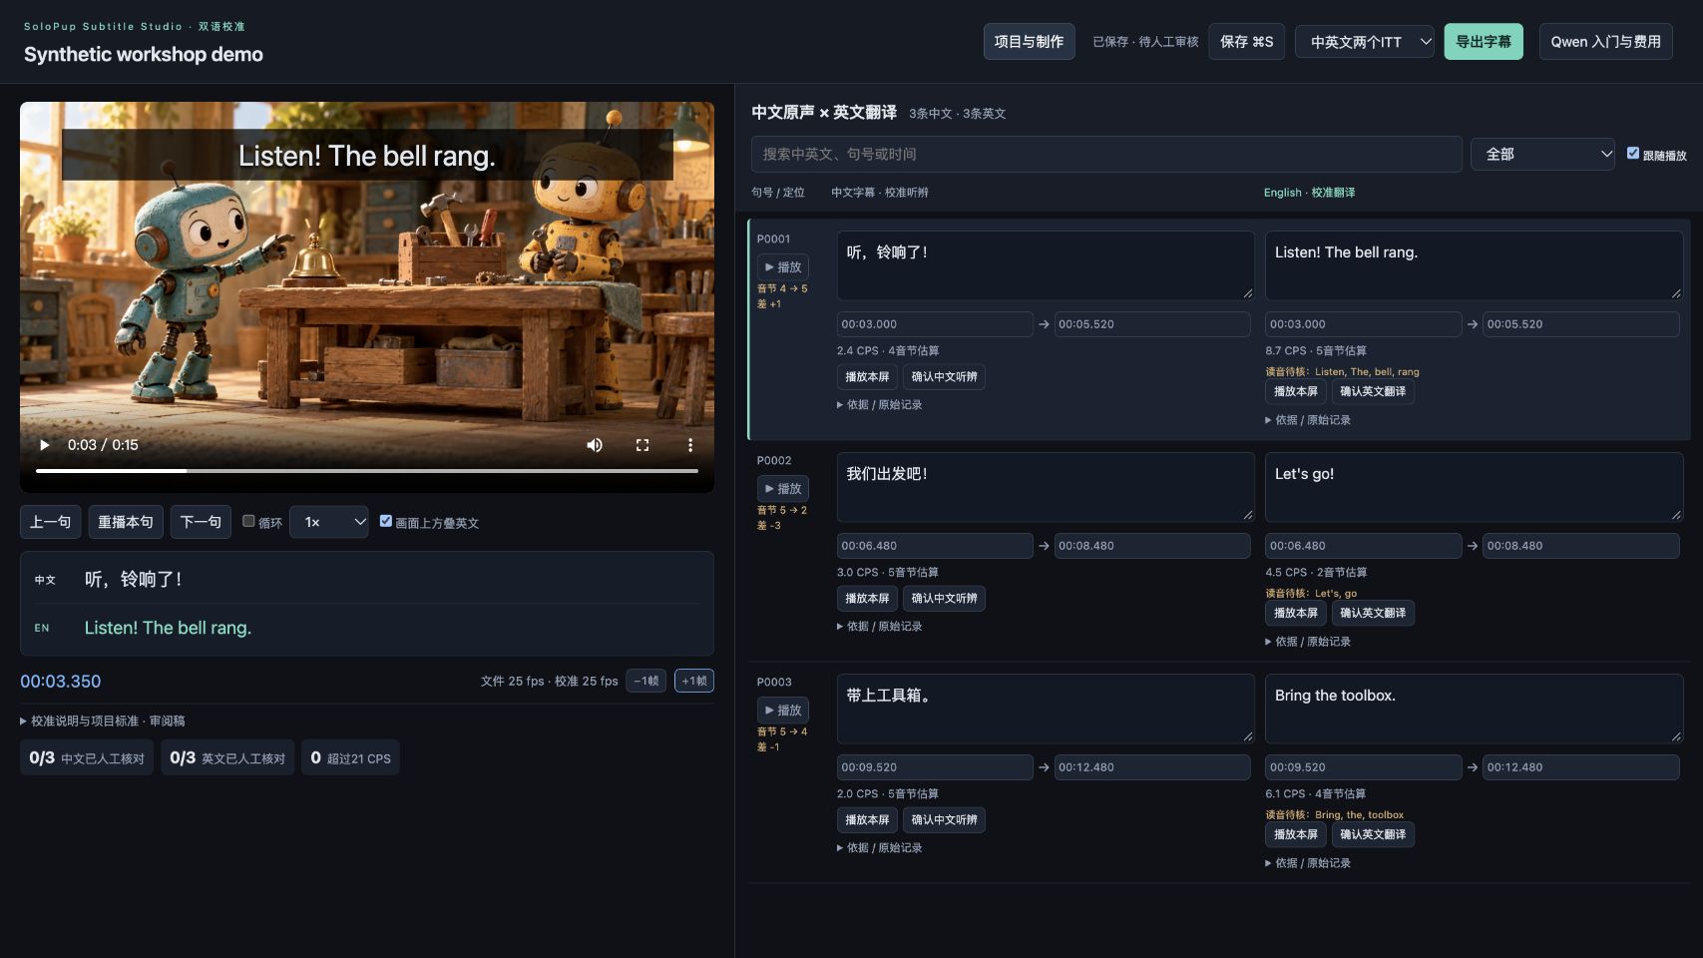Expand 依据 / 原始记录 under P0003 Chinese column
1703x958 pixels.
(x=879, y=848)
